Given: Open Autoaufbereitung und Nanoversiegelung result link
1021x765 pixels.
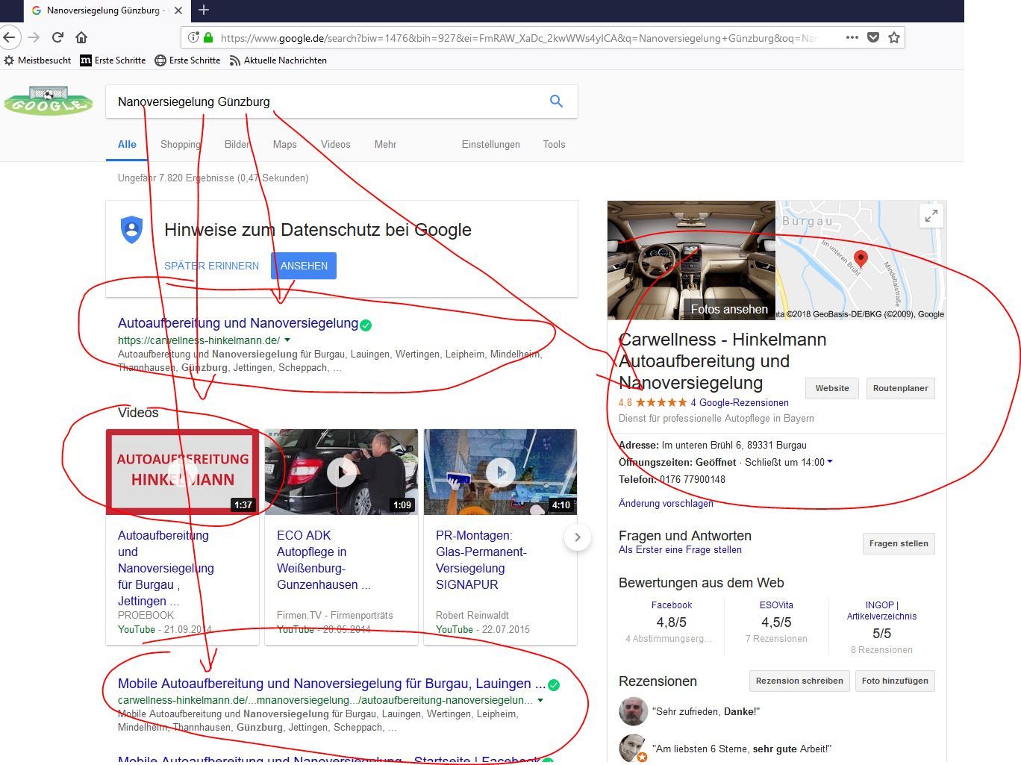Looking at the screenshot, I should 238,323.
